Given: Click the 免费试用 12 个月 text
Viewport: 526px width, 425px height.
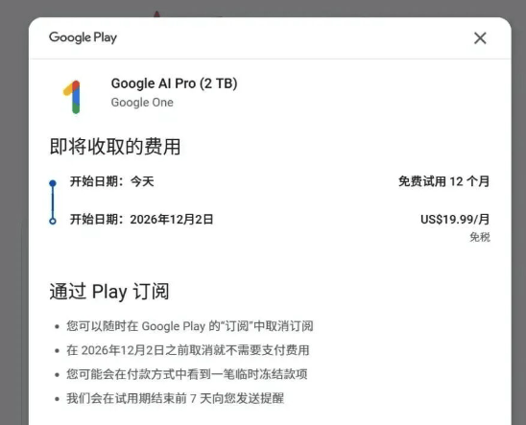Looking at the screenshot, I should click(x=443, y=181).
